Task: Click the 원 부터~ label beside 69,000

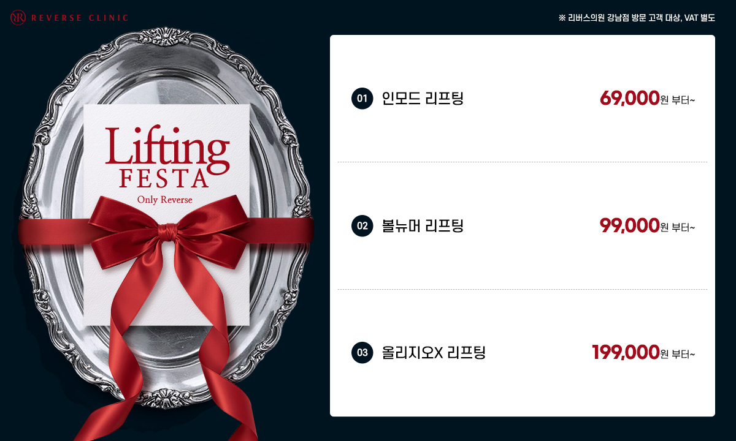Action: point(678,100)
